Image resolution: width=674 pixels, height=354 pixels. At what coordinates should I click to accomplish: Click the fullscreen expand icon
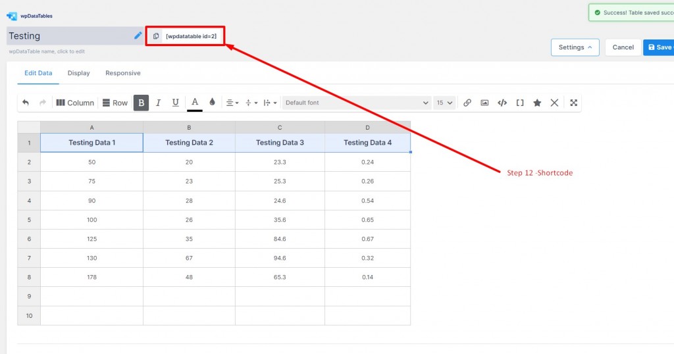point(573,103)
